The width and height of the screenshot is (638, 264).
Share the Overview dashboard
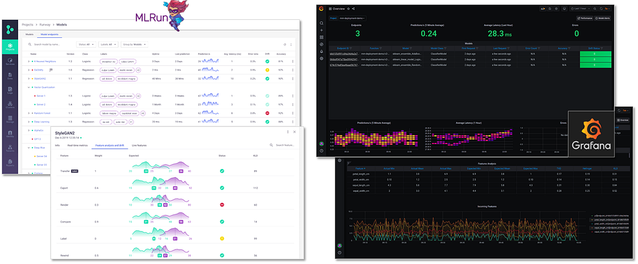point(353,9)
